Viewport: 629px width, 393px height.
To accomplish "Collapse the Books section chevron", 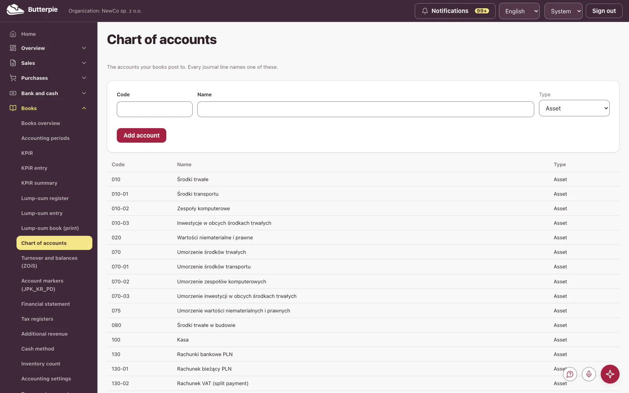I will 84,108.
